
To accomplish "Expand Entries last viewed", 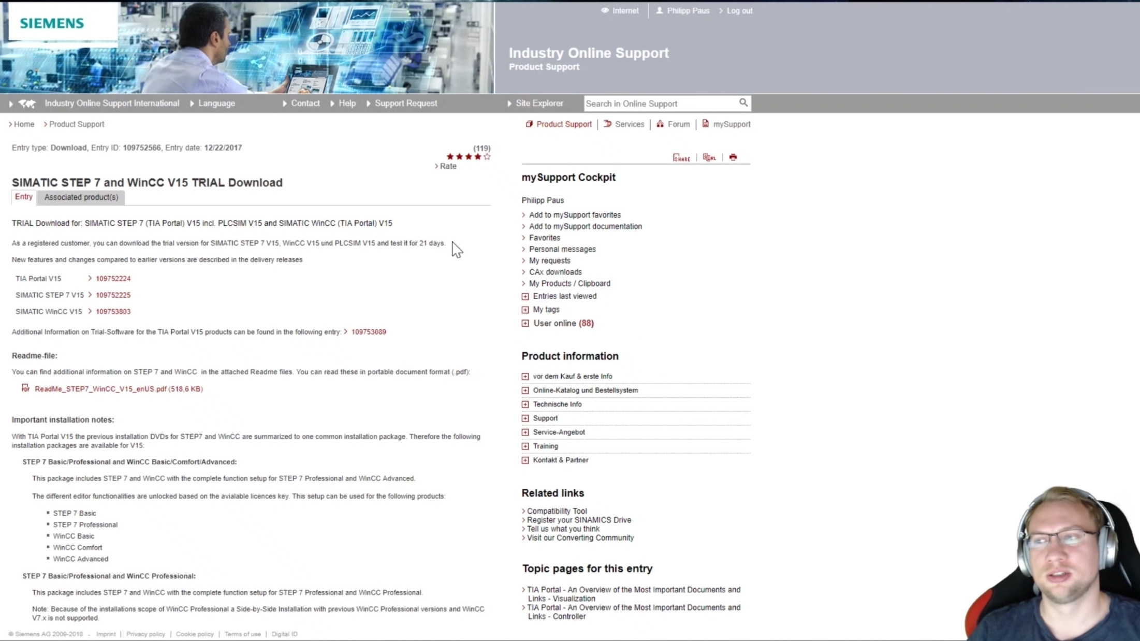I will pos(525,296).
